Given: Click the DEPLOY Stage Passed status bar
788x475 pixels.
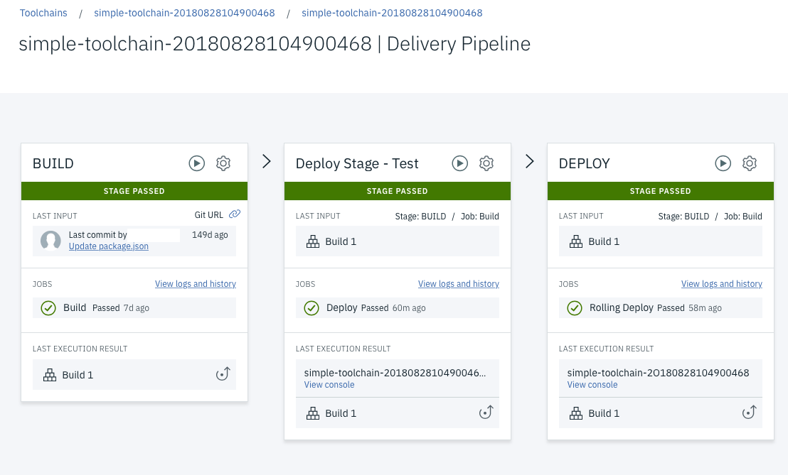Looking at the screenshot, I should point(661,191).
